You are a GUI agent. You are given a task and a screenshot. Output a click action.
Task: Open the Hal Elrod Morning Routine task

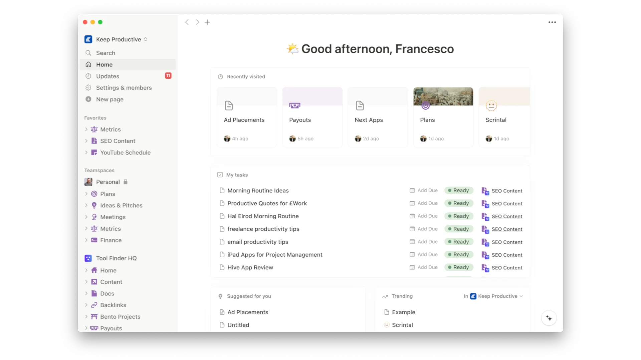coord(262,216)
